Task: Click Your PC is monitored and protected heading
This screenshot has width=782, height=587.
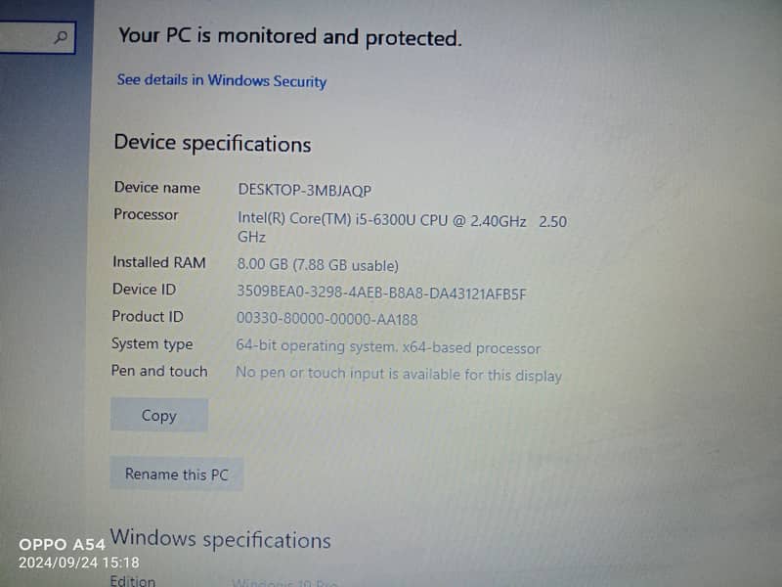Action: pos(290,37)
